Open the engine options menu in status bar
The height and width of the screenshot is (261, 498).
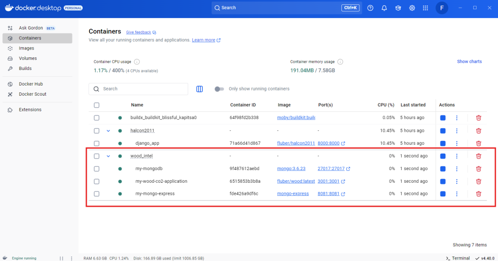(71, 259)
